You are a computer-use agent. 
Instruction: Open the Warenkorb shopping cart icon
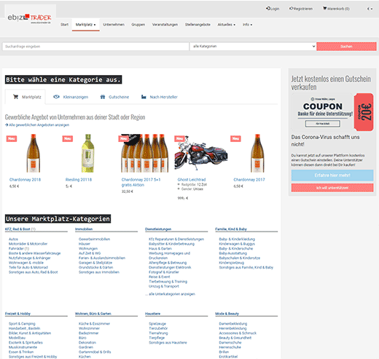click(324, 9)
